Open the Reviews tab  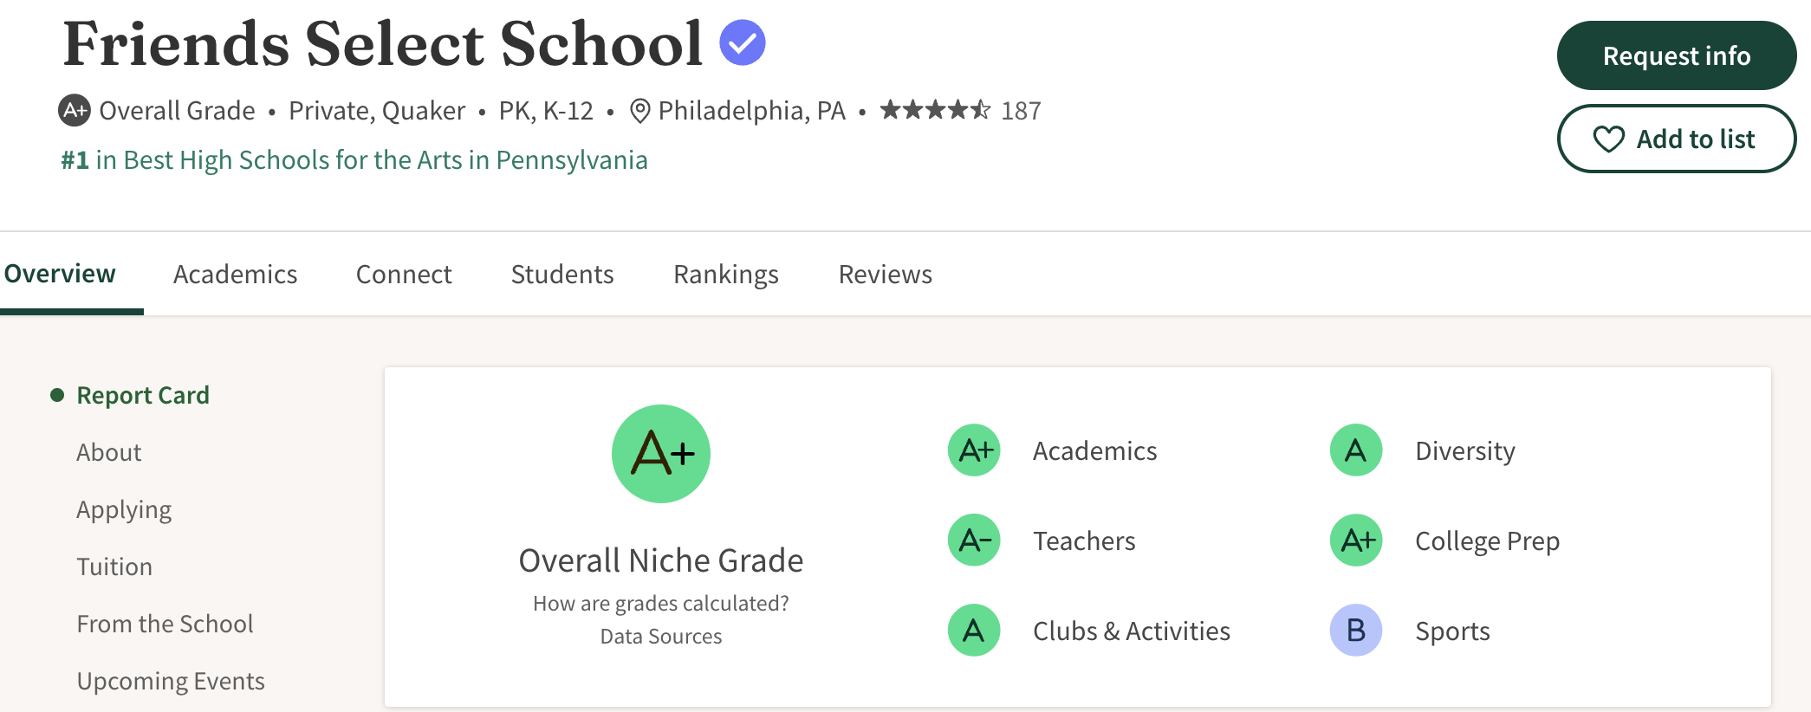coord(884,274)
